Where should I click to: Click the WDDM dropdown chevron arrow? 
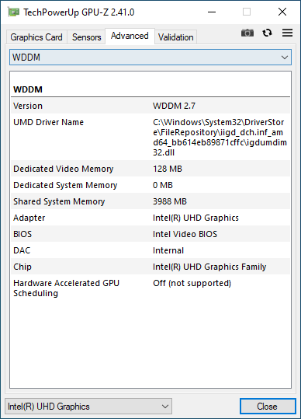coord(285,58)
